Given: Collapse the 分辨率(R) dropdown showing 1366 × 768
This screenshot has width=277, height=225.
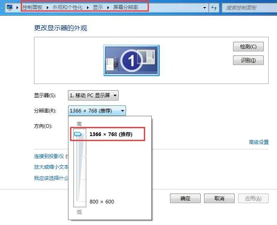Looking at the screenshot, I should tap(97, 111).
